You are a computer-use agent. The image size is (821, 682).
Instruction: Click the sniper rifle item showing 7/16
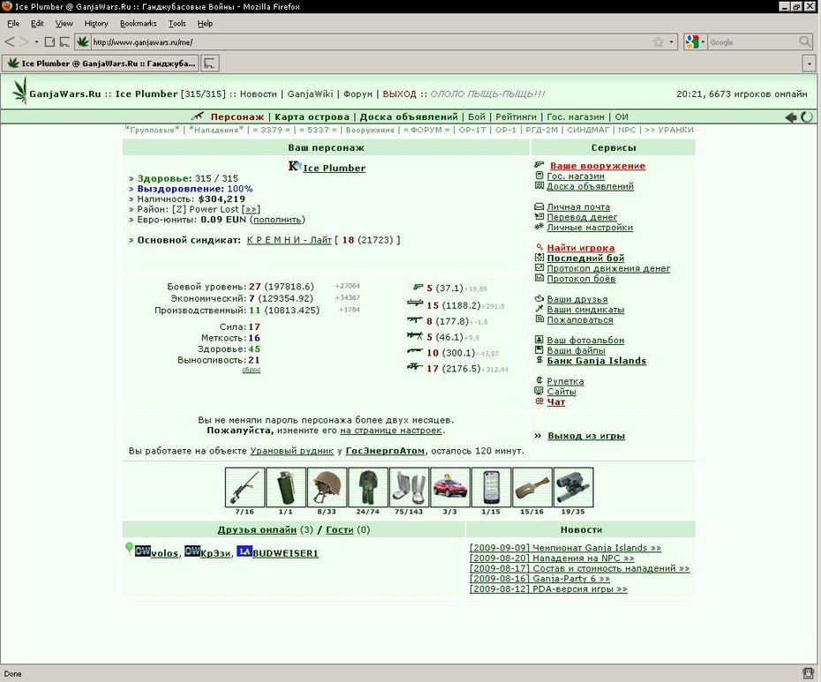[x=245, y=487]
